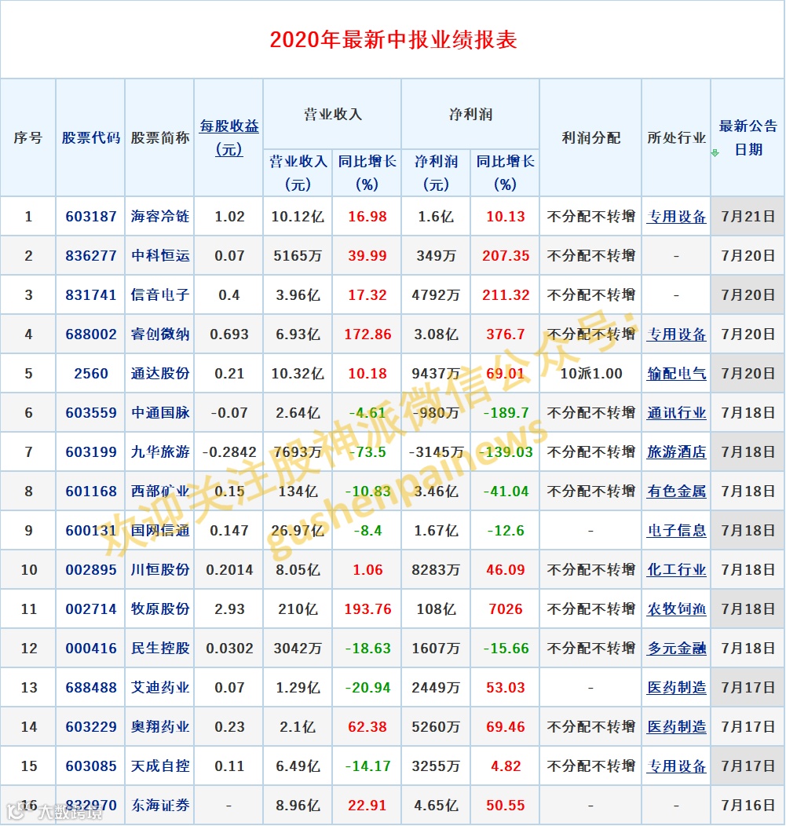Select the stock name 东海证券
This screenshot has height=826, width=786.
160,806
